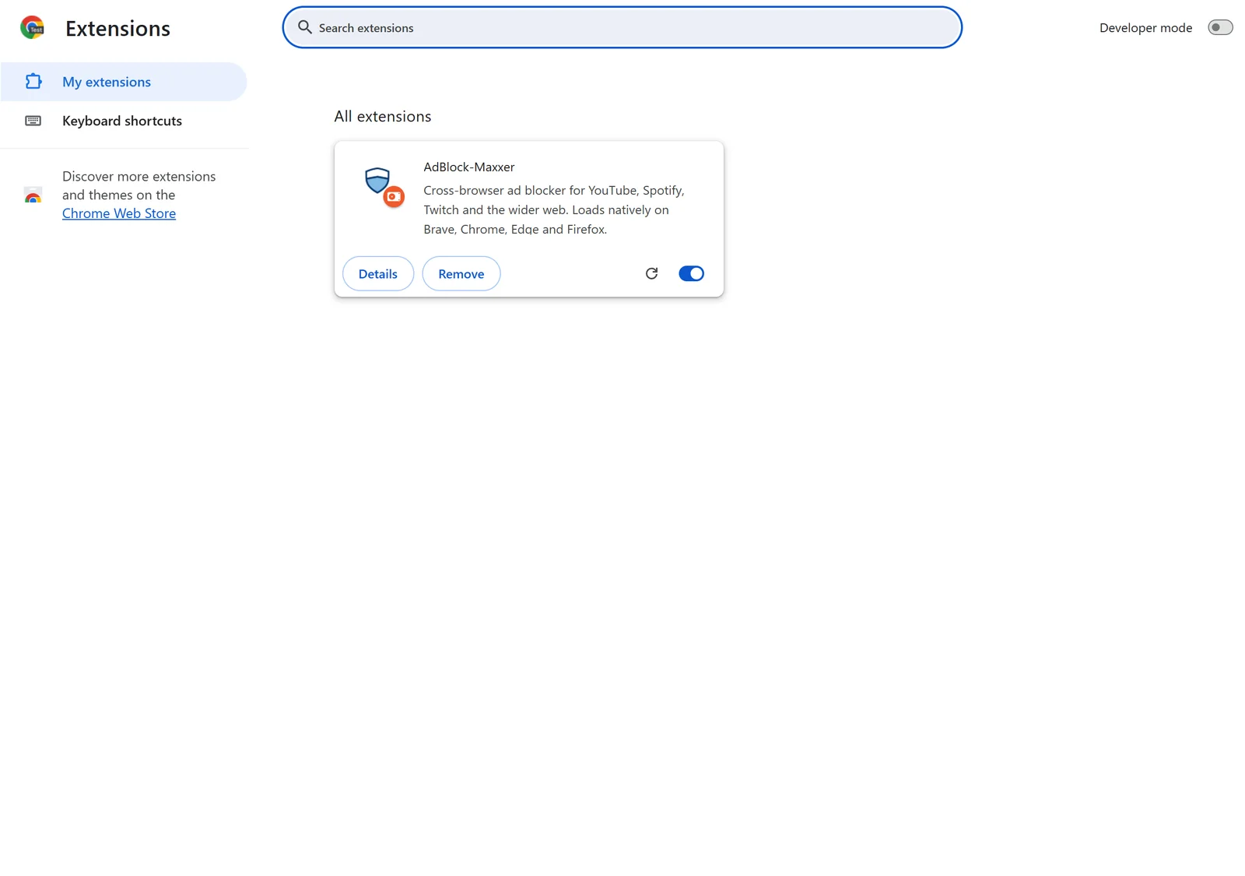Focus the Search extensions field

[622, 27]
